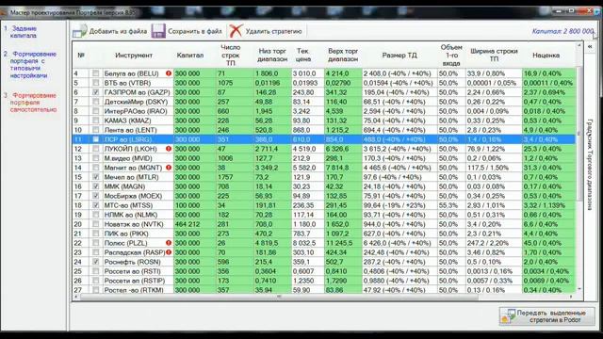Click ЛУКОЙЛ current price '4 519,0'

tap(308, 149)
